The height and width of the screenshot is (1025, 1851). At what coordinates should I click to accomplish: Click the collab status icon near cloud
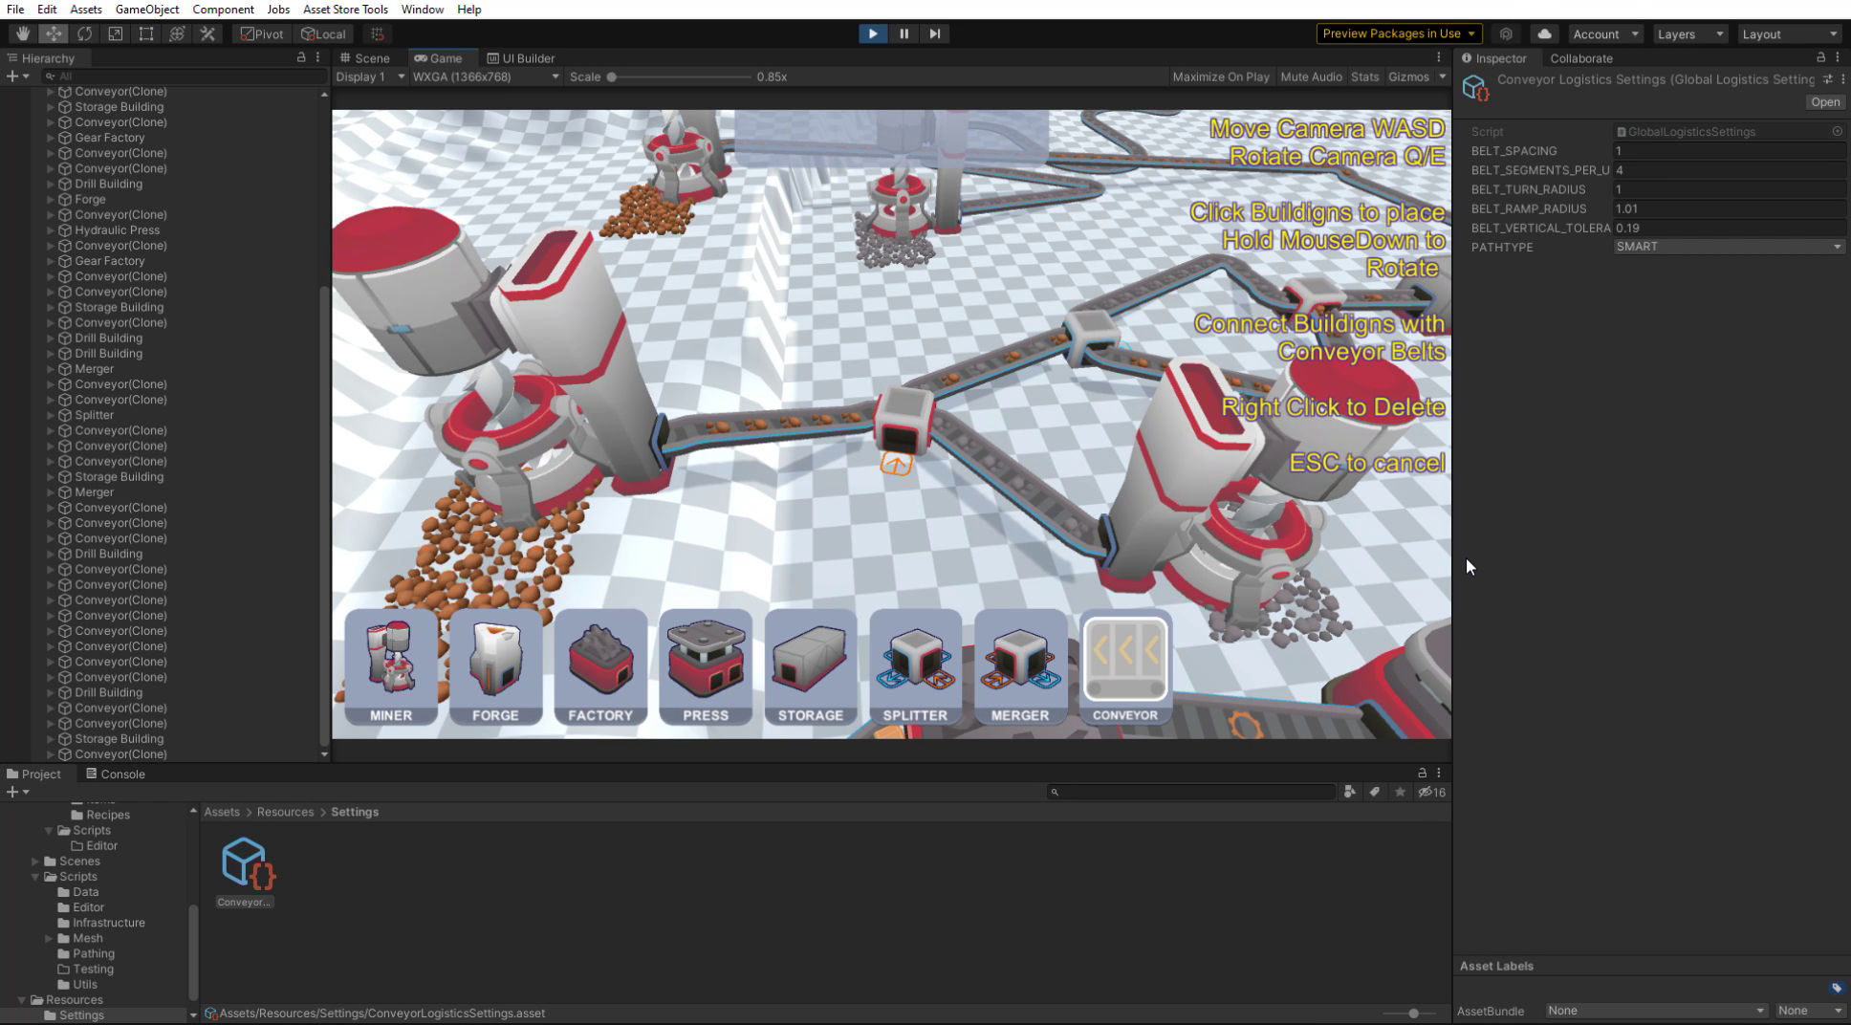click(x=1506, y=33)
